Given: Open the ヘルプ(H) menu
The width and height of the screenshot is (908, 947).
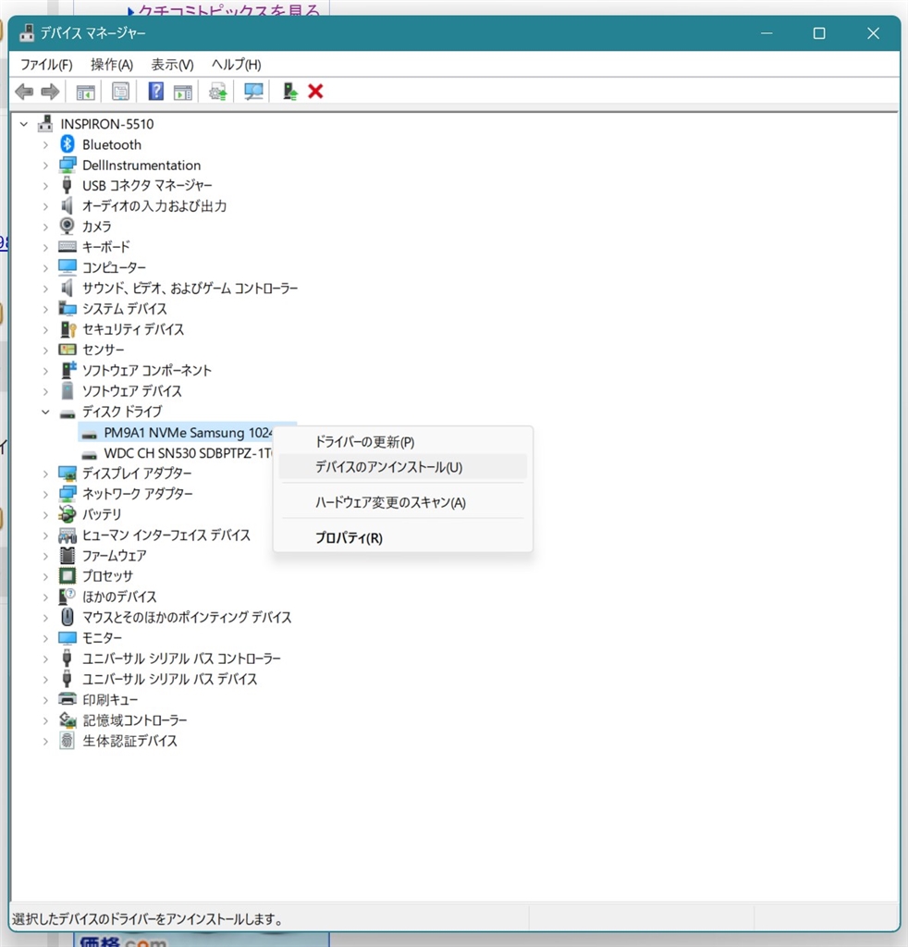Looking at the screenshot, I should coord(236,65).
